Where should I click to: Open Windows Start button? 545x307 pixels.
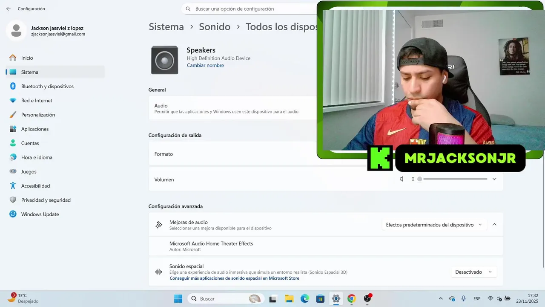click(178, 298)
